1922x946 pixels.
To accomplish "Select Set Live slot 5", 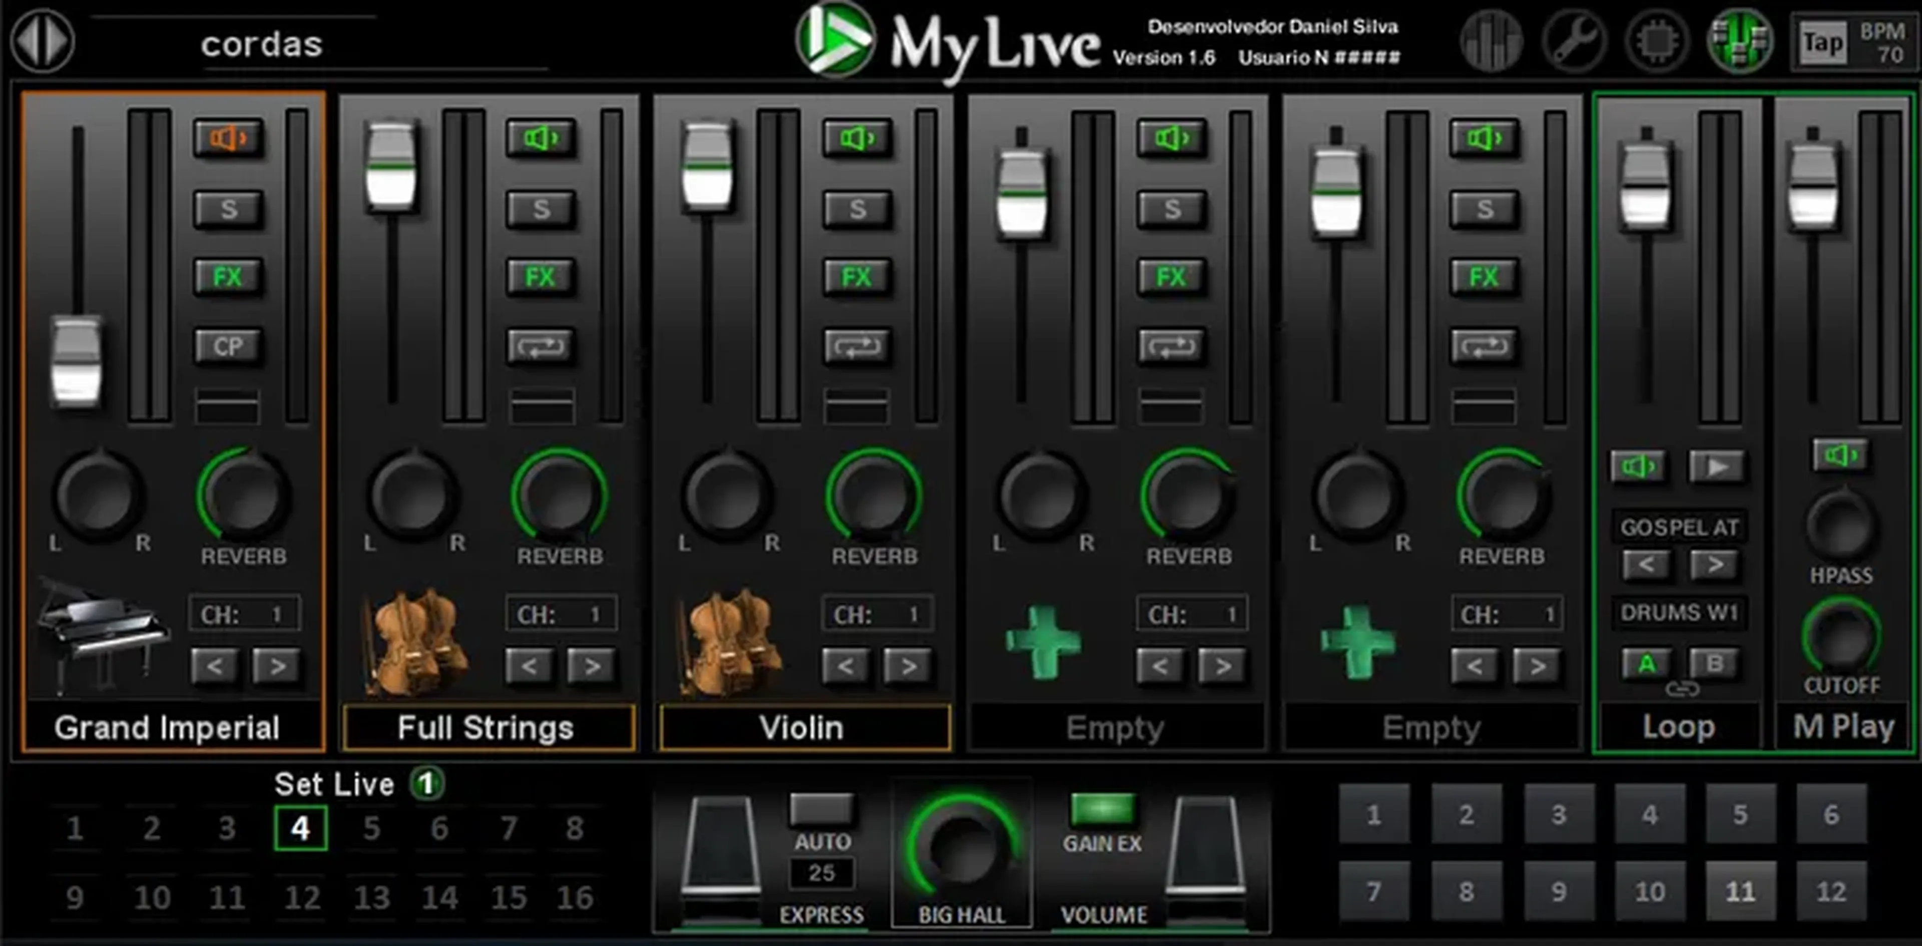I will [371, 828].
